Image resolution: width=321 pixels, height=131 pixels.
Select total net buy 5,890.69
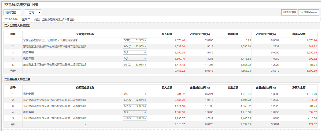tap(311, 71)
